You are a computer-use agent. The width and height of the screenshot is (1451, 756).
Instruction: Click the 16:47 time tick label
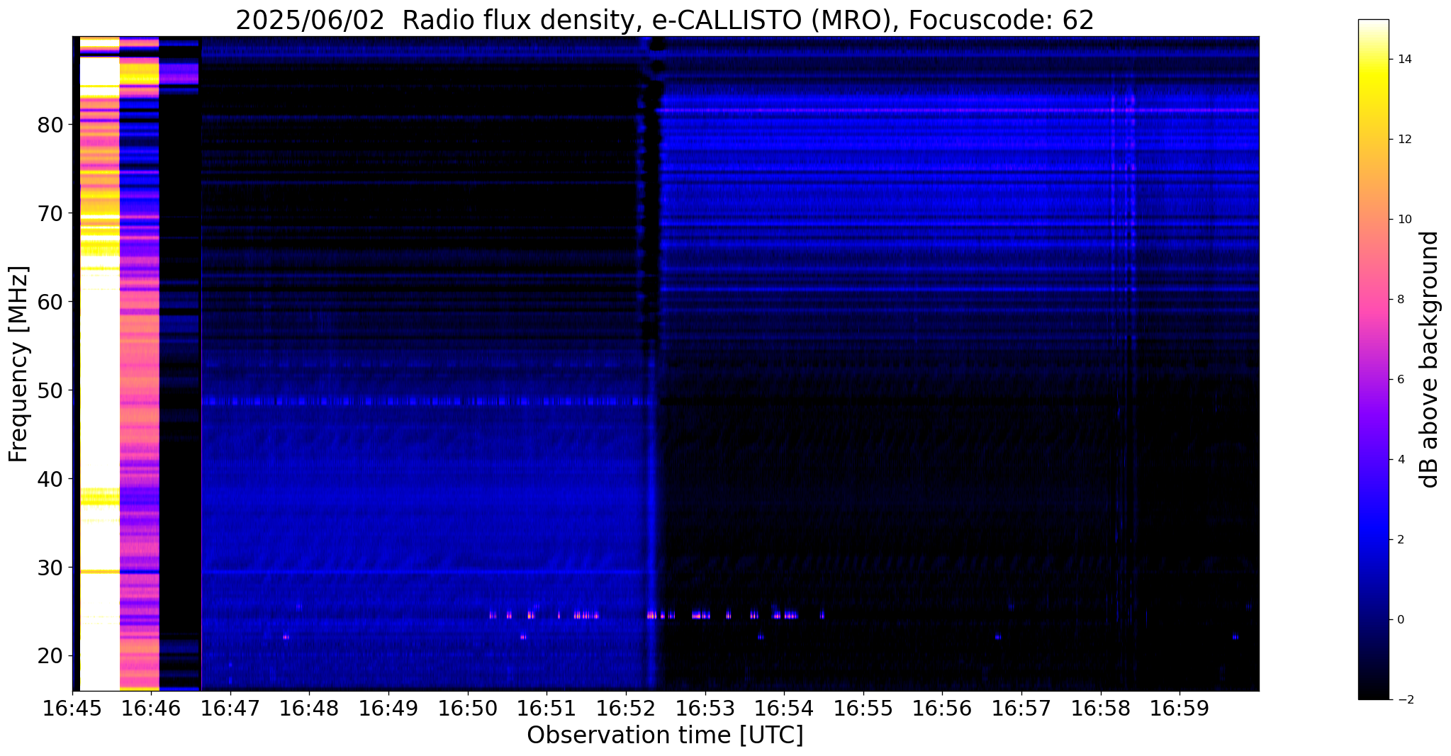click(x=230, y=709)
